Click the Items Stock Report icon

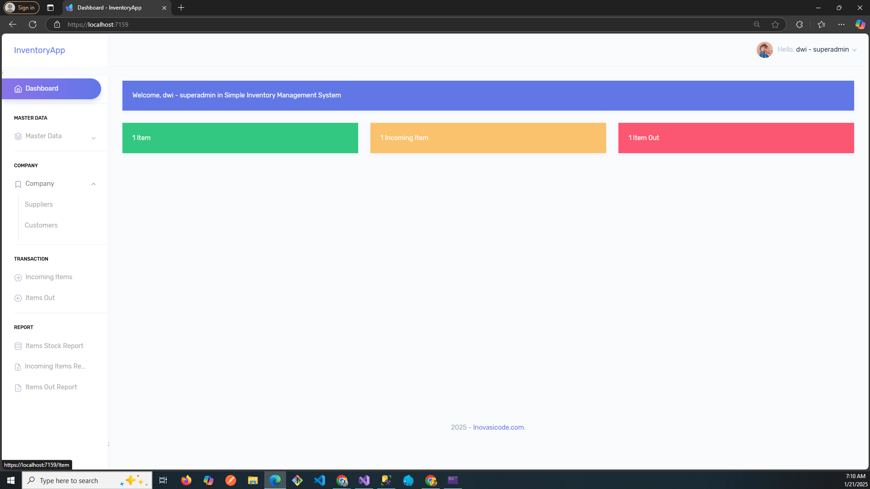[x=18, y=346]
